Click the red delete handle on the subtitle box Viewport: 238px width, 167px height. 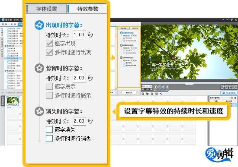click(175, 57)
